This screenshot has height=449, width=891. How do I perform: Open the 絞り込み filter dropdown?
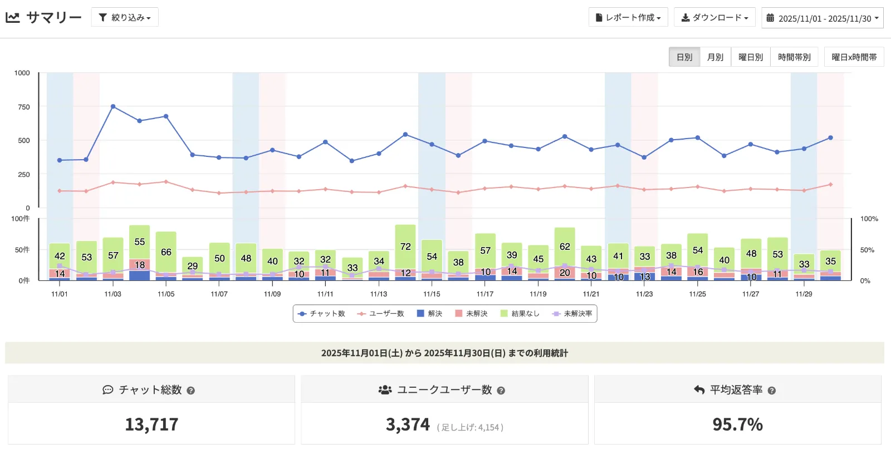click(125, 17)
